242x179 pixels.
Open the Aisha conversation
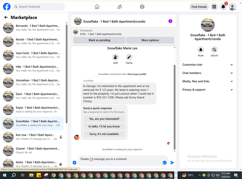33,163
